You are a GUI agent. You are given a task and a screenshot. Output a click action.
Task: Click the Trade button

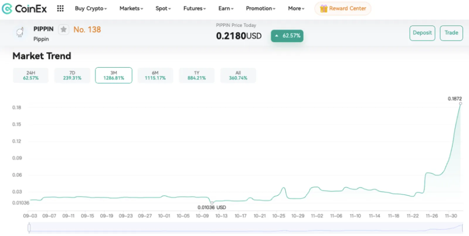451,33
